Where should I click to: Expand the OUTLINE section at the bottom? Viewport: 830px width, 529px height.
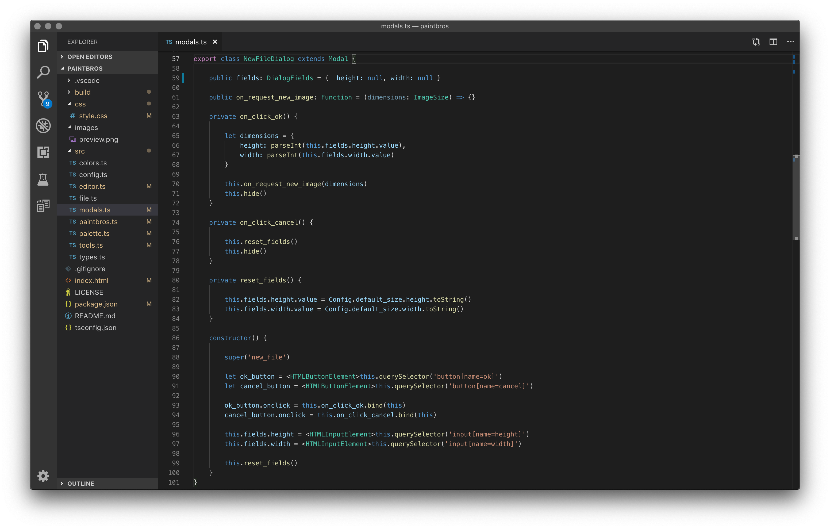[81, 483]
